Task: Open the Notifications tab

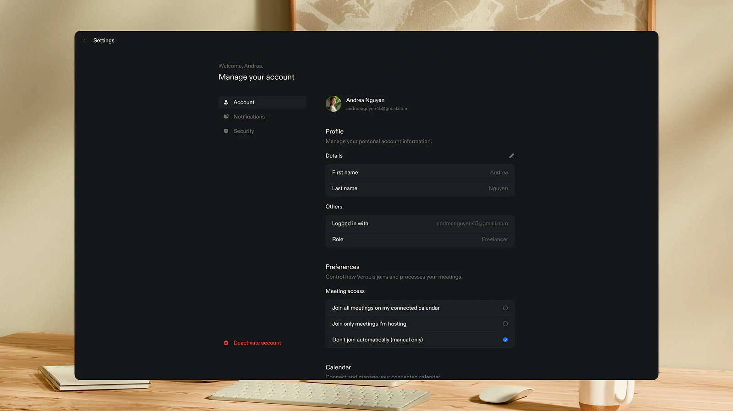Action: pyautogui.click(x=262, y=117)
